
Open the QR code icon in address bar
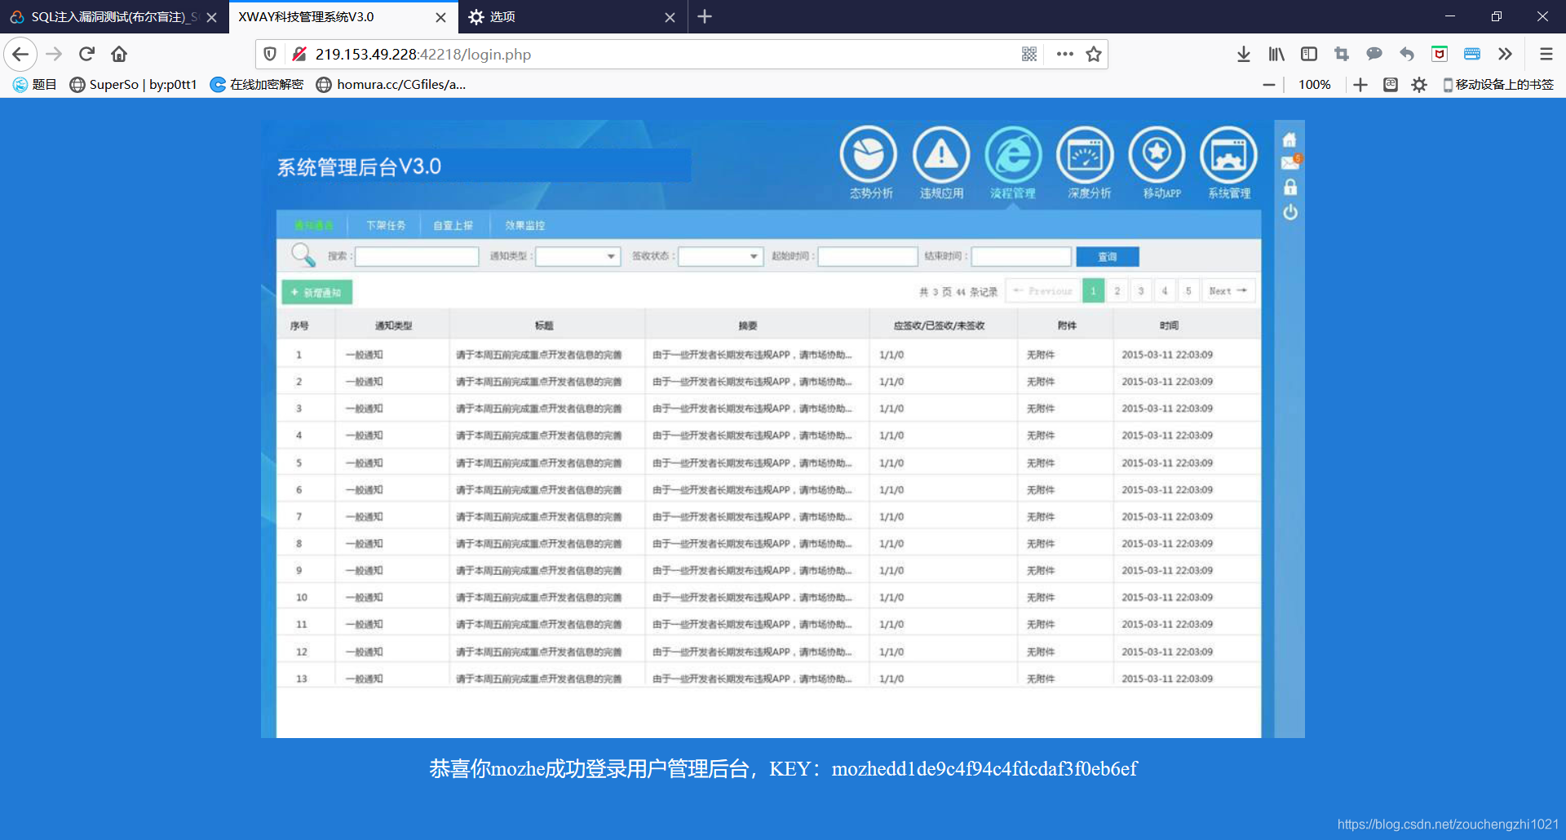point(1029,54)
